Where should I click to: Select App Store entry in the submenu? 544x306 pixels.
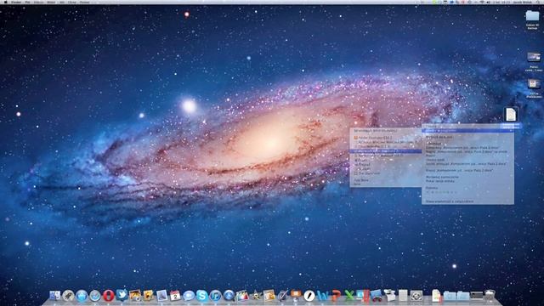click(x=385, y=180)
